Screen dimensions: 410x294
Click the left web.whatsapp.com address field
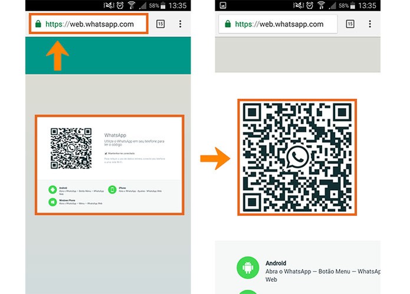[x=88, y=24]
